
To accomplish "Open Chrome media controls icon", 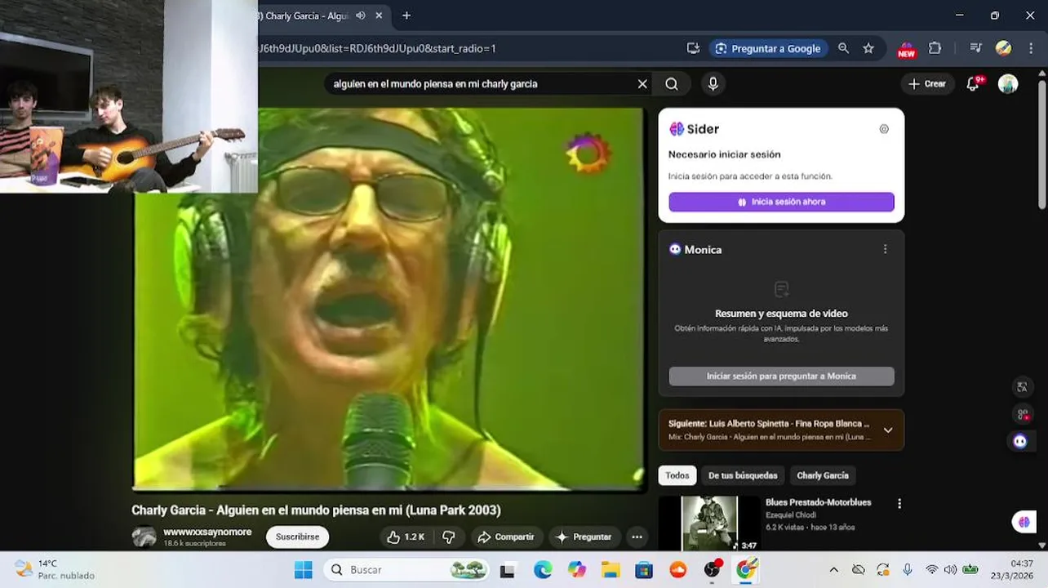I will 975,48.
